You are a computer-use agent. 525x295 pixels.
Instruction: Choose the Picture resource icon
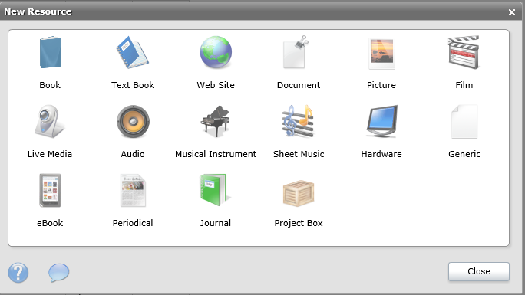pyautogui.click(x=381, y=53)
